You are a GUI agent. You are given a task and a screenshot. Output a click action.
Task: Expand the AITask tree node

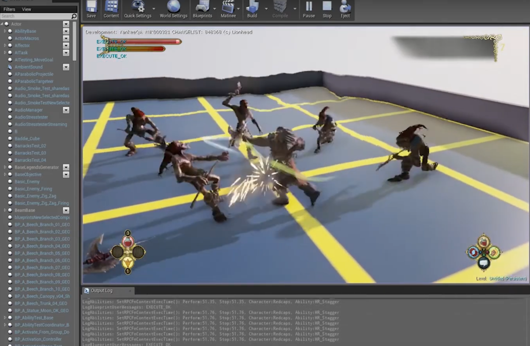[x=5, y=52]
